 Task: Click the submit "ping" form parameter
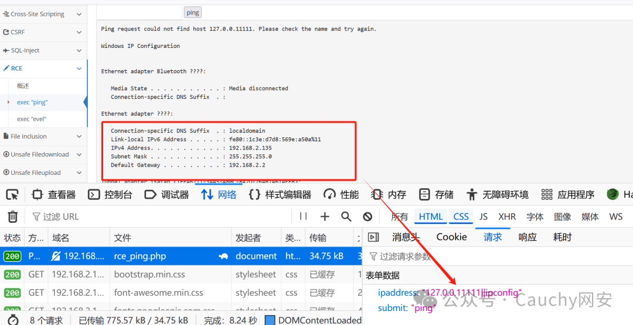(407, 308)
